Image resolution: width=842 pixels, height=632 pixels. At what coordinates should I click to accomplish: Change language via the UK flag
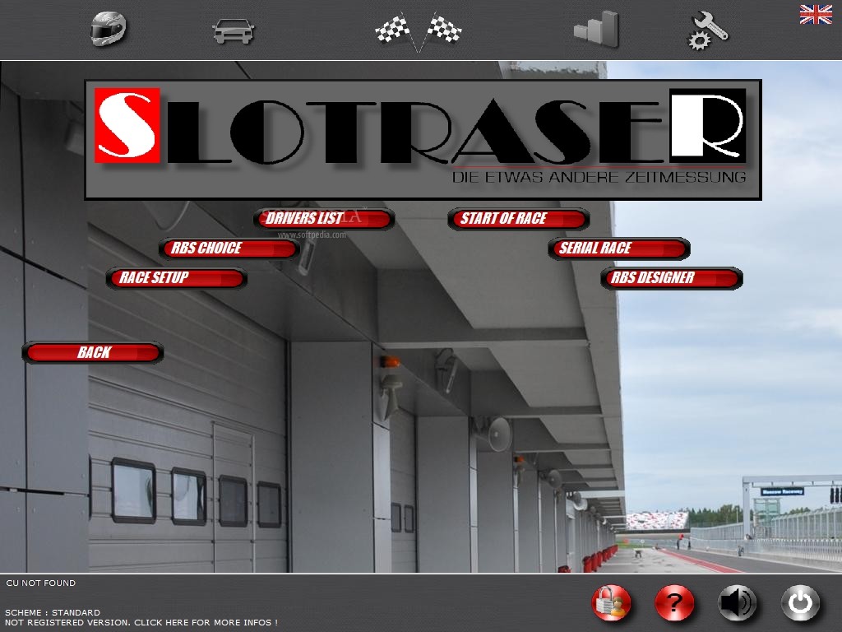(x=816, y=14)
